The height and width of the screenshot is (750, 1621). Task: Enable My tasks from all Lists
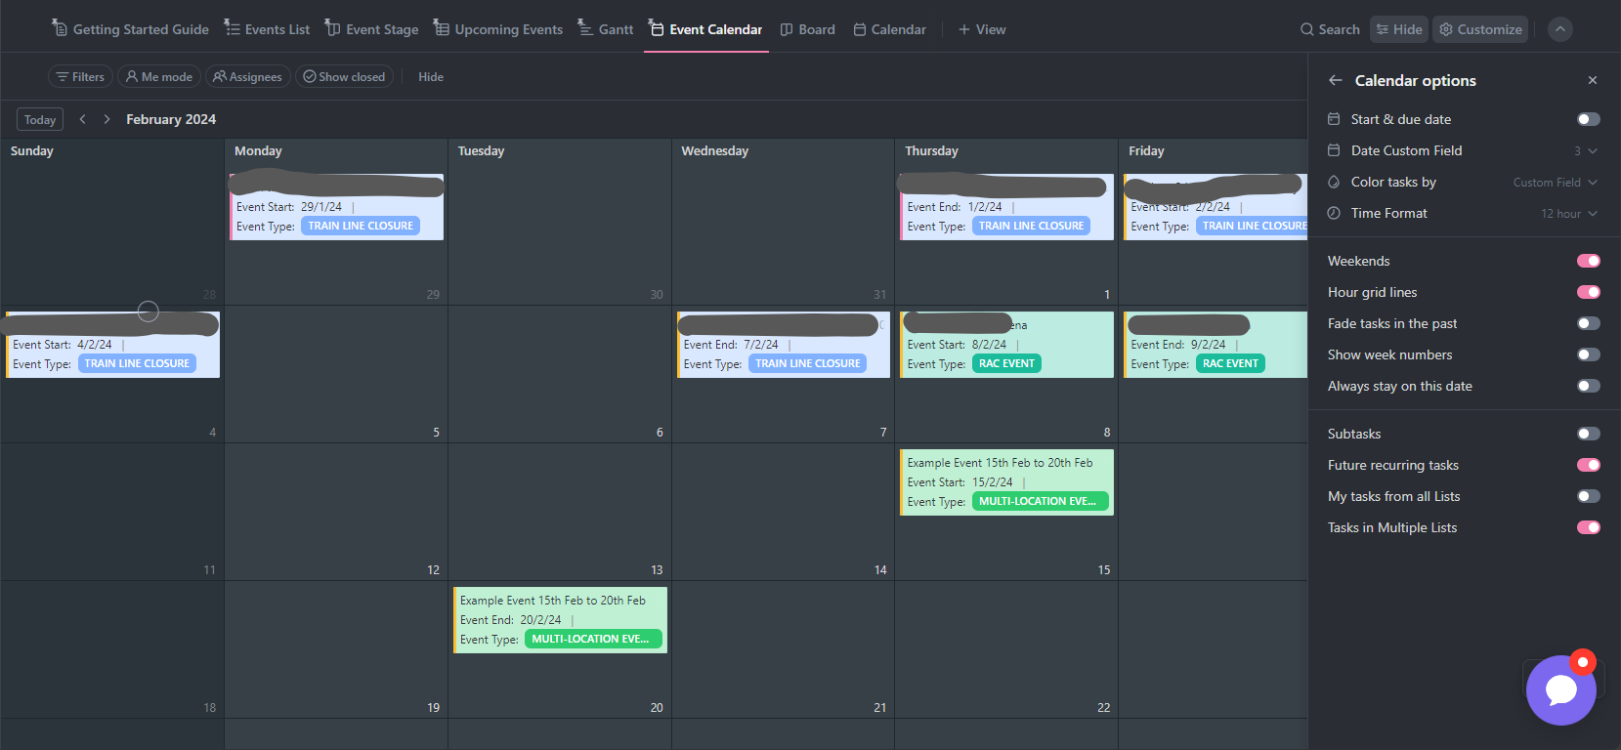[x=1589, y=496]
